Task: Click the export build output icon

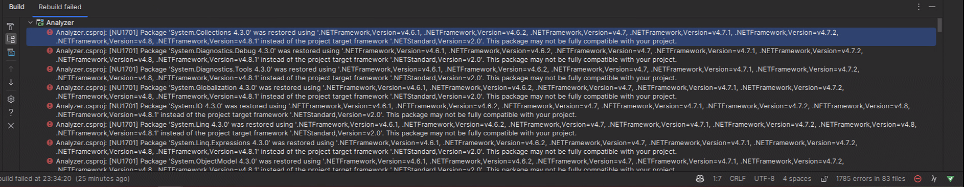Action: pos(11,52)
